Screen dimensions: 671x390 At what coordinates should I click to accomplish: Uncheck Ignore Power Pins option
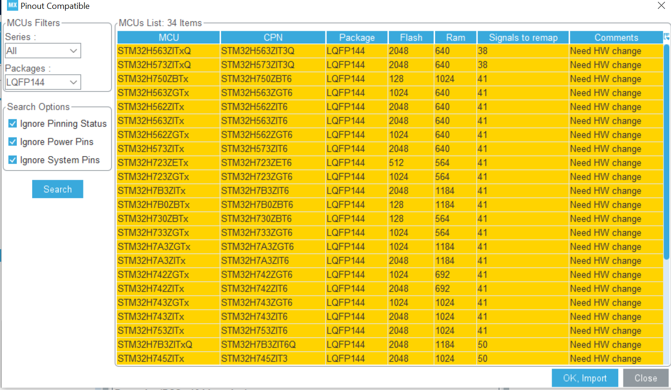13,142
